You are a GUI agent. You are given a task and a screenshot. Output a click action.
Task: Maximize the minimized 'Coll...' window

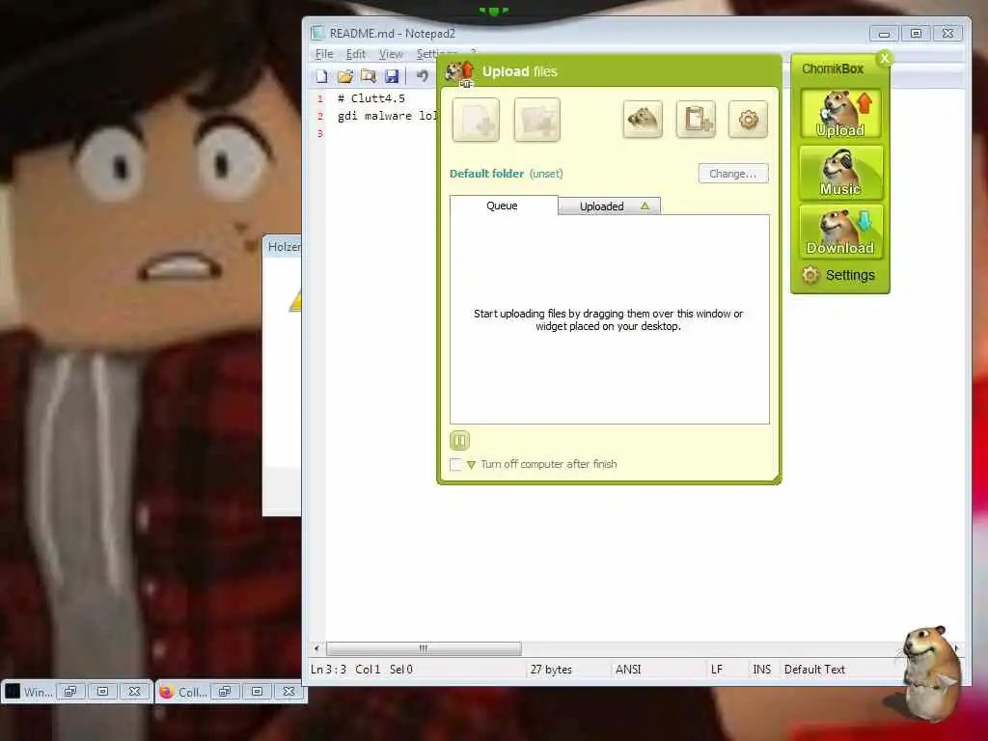[x=257, y=691]
